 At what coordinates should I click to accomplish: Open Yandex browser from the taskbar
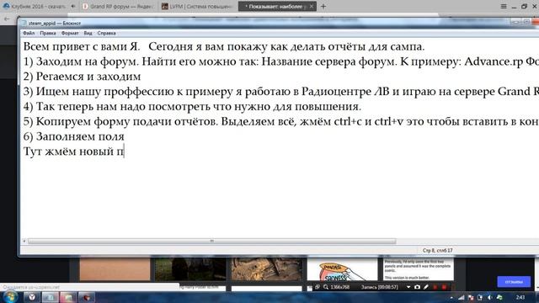[32, 297]
